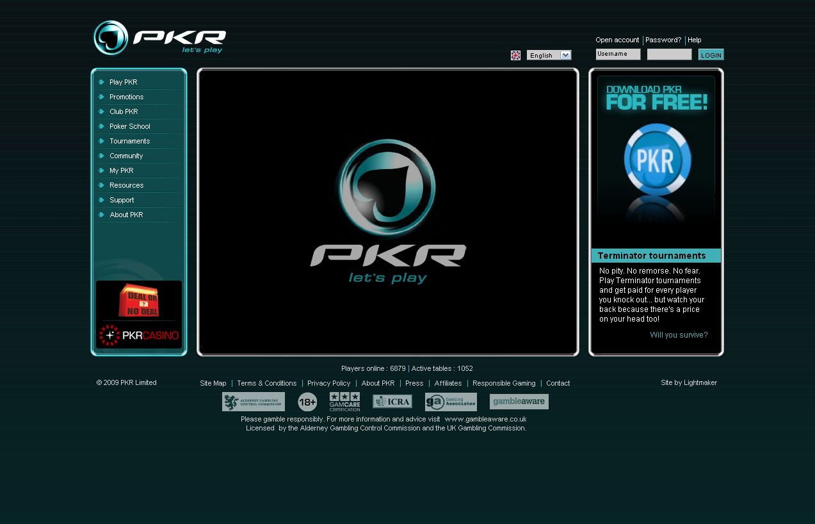The image size is (815, 524).
Task: Click the PKR logo in header
Action: pos(159,38)
